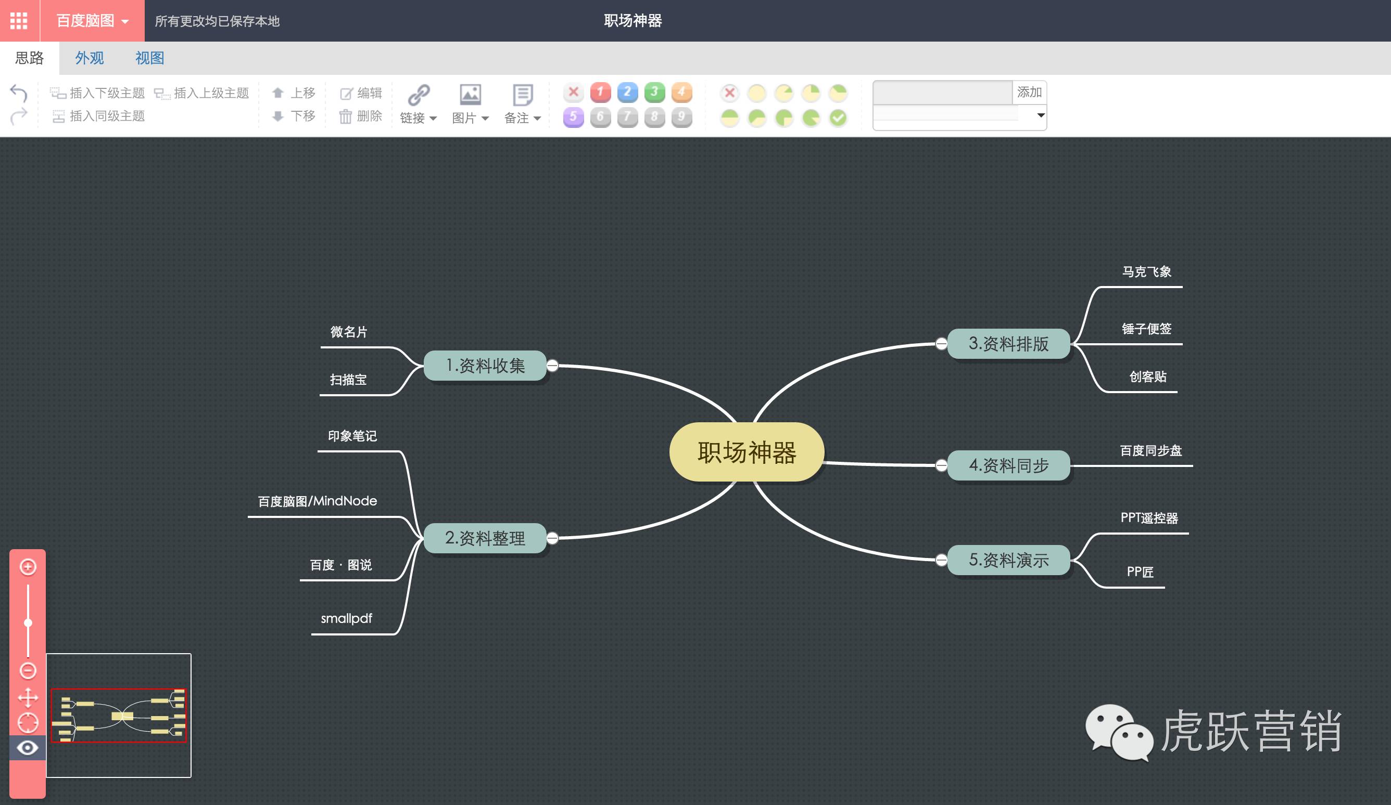Click the 上移 move up button
Image resolution: width=1391 pixels, height=805 pixels.
[x=293, y=93]
